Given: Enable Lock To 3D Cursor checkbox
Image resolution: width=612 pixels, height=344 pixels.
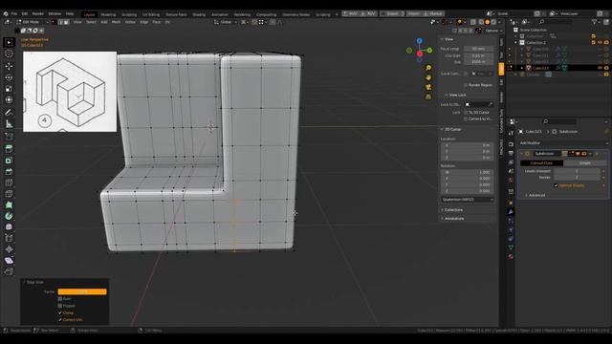Looking at the screenshot, I should 466,113.
